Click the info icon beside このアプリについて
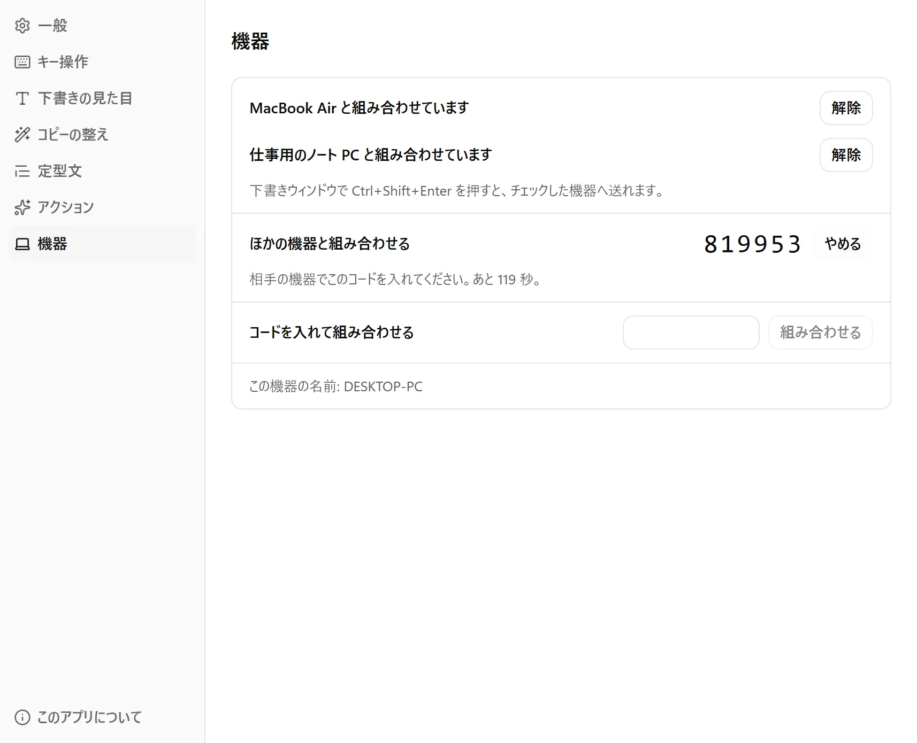 click(22, 717)
